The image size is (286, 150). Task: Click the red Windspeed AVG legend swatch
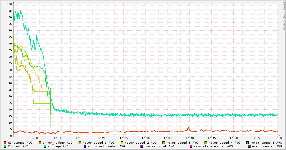tap(5, 143)
